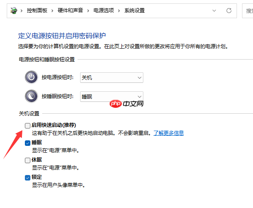Click the 按睡眠按钮时: label
Viewport: 253px width, 208px height.
point(58,96)
